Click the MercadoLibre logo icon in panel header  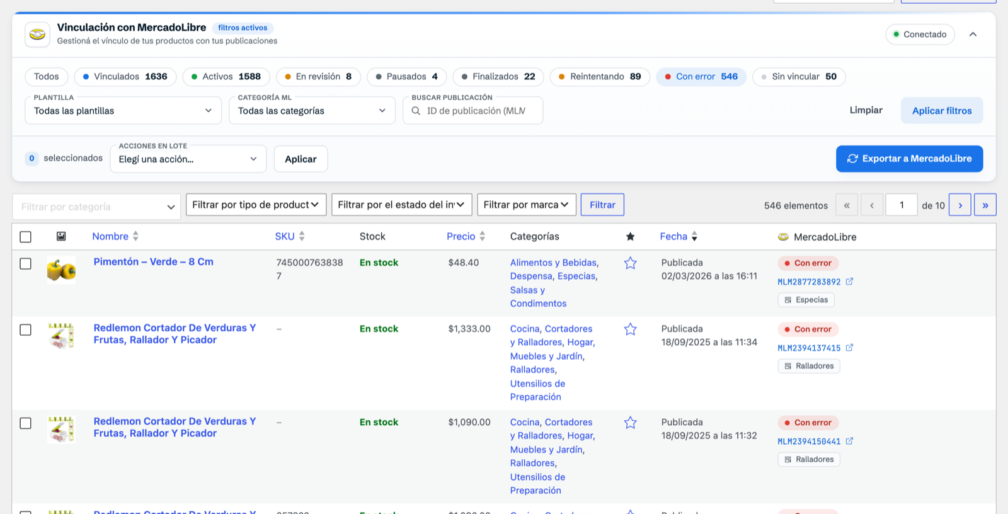pos(38,35)
